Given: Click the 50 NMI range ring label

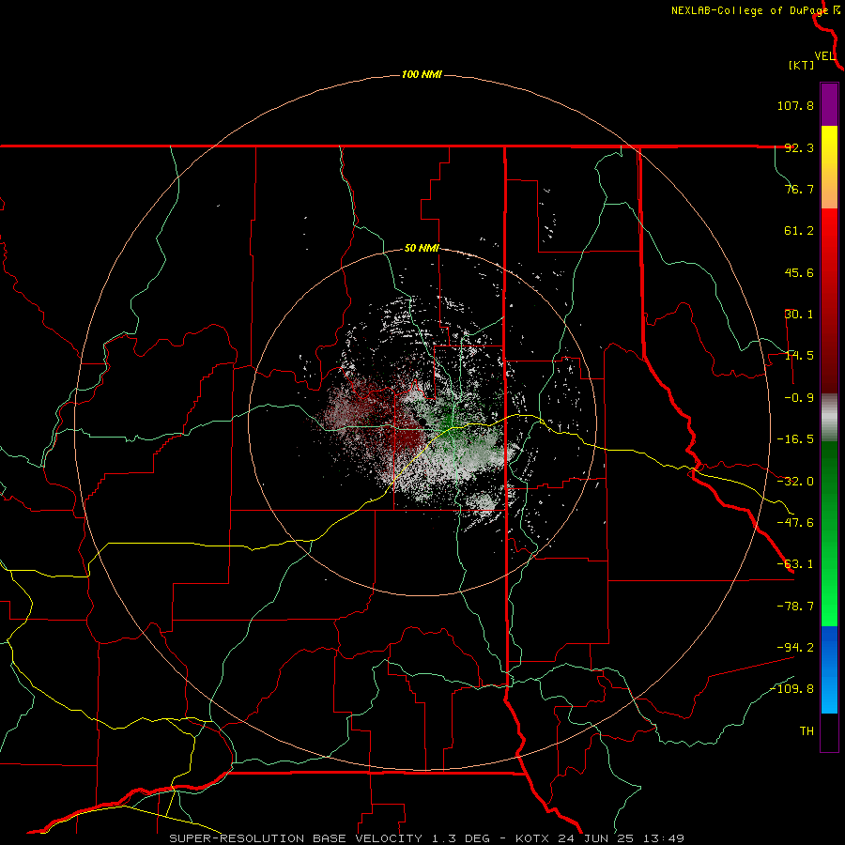Looking at the screenshot, I should [x=422, y=249].
